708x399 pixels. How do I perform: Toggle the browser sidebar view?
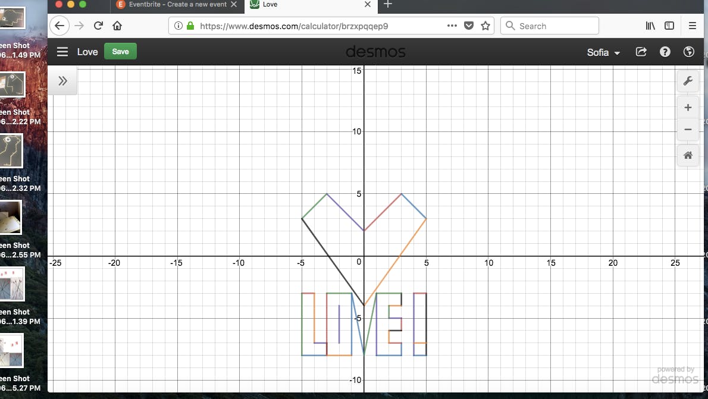tap(669, 26)
